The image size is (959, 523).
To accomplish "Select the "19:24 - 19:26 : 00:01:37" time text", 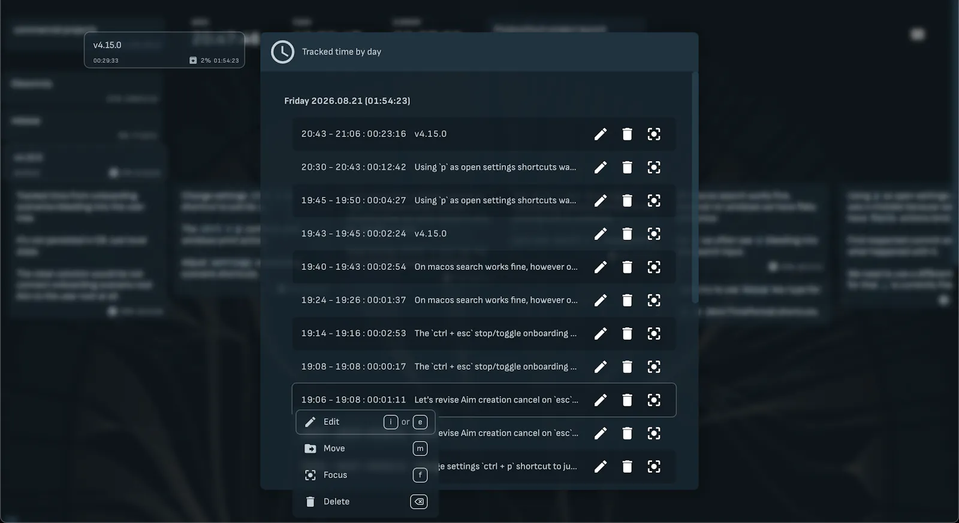I will 354,300.
